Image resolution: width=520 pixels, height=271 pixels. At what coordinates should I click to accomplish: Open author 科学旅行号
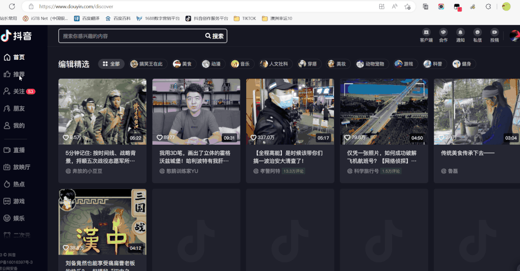click(363, 171)
